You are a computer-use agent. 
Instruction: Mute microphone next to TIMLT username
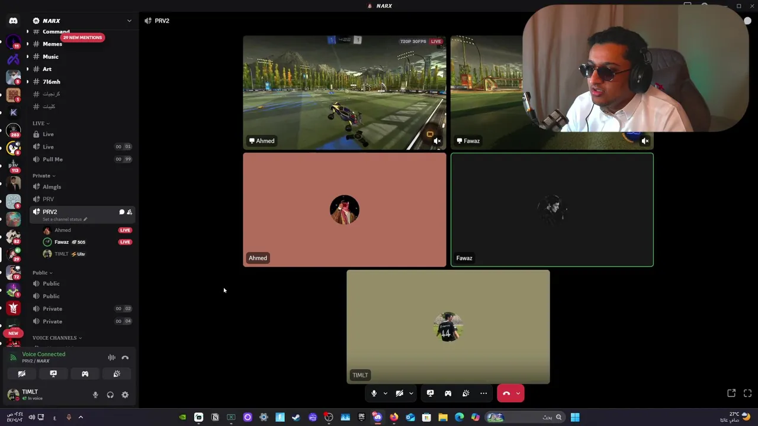click(95, 395)
